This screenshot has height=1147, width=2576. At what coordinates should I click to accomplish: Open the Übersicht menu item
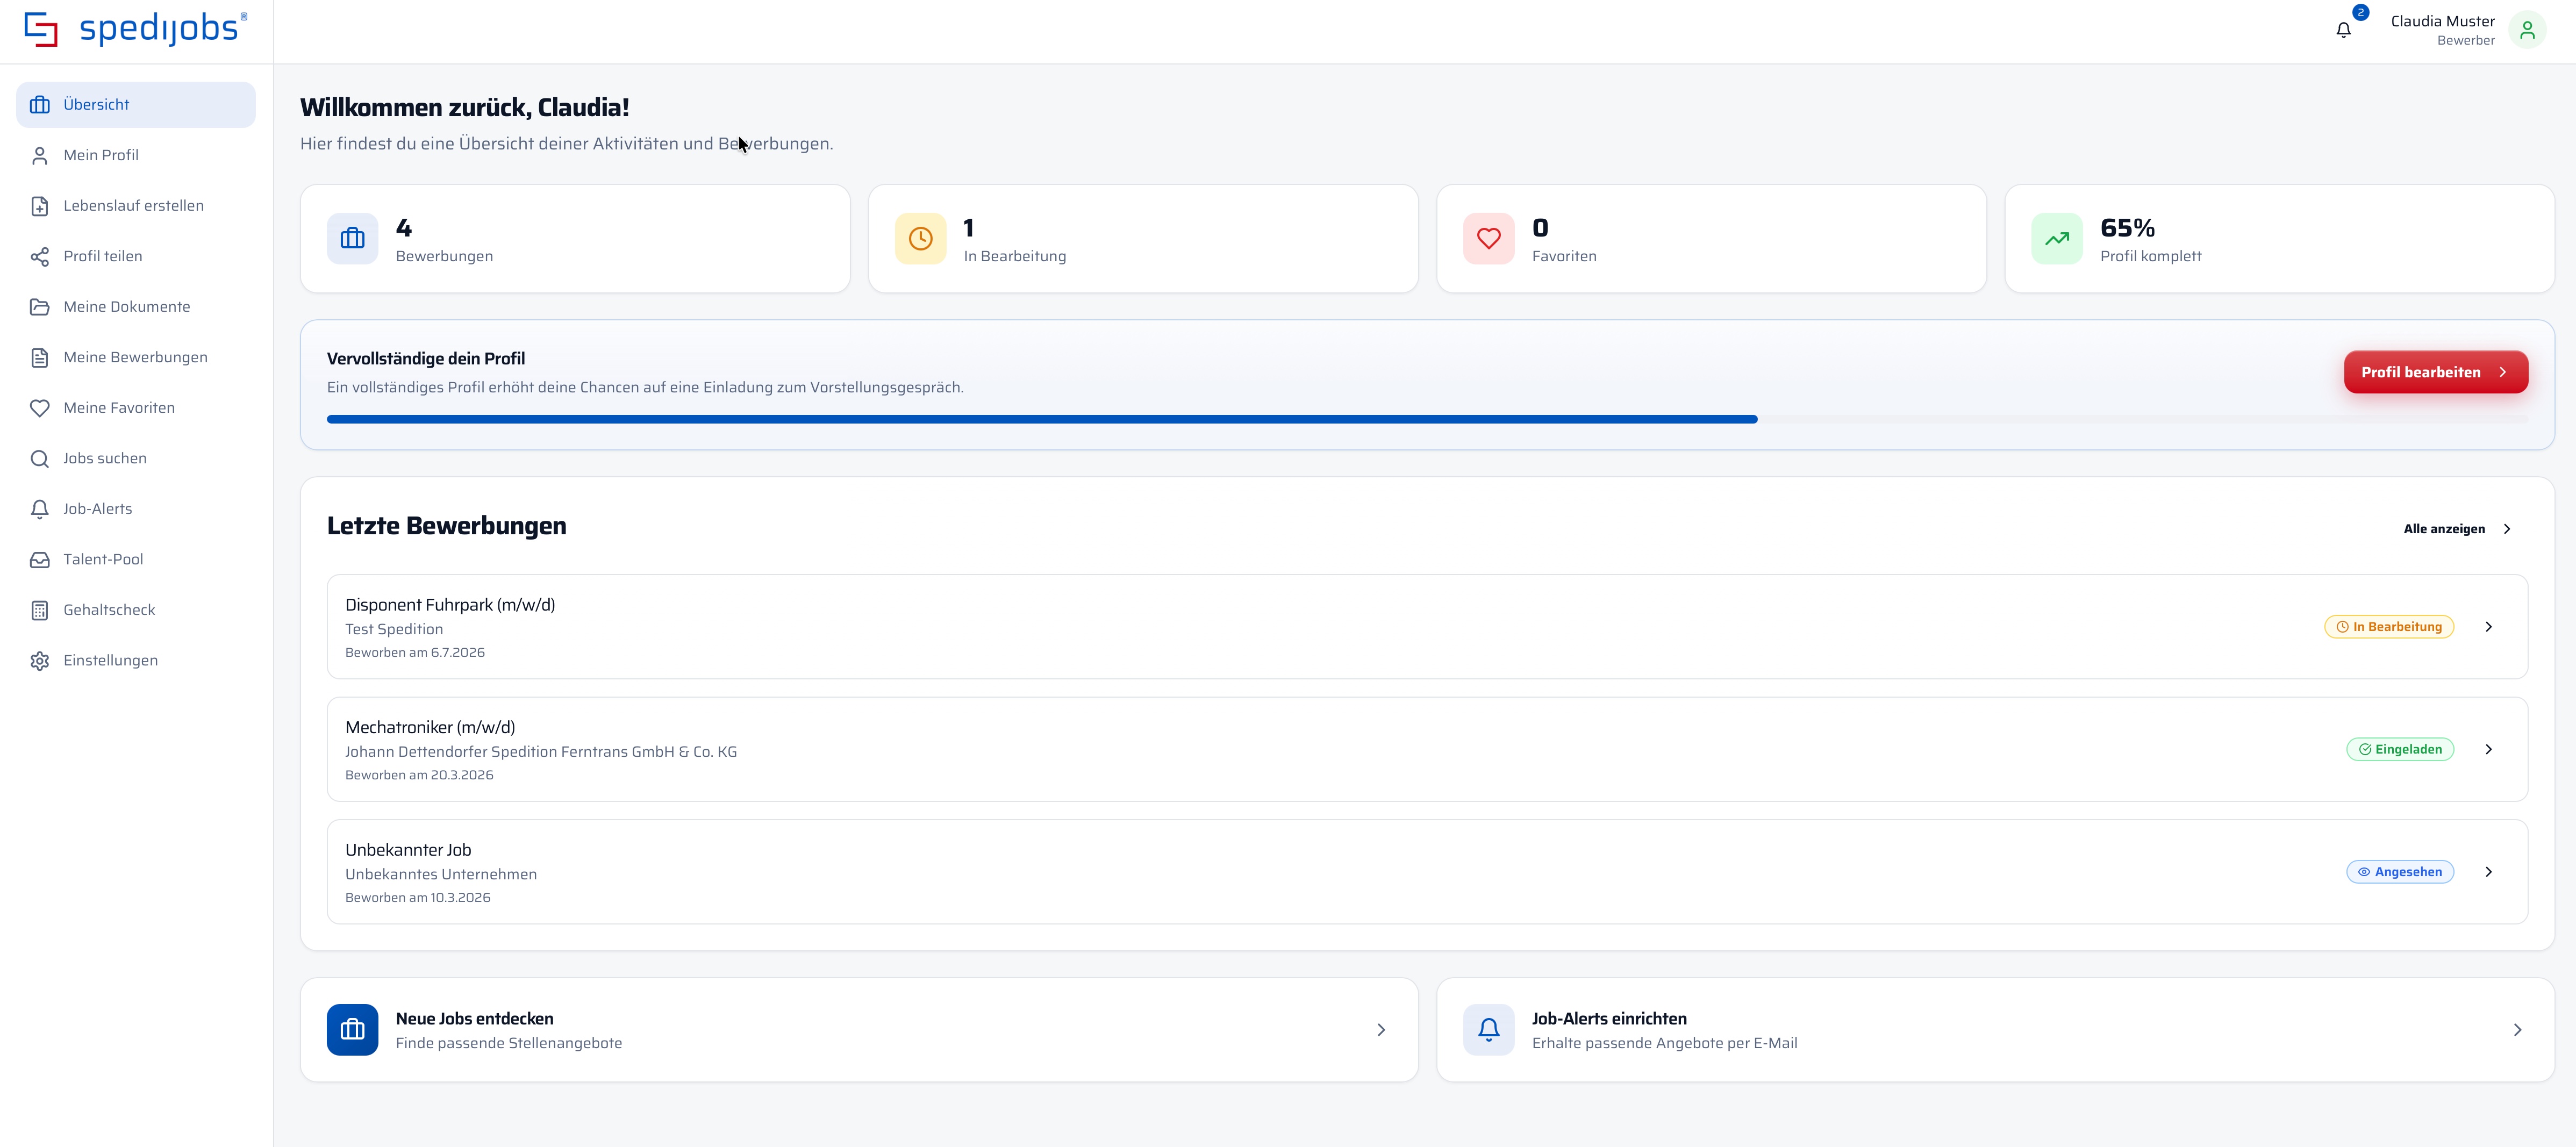pyautogui.click(x=136, y=104)
